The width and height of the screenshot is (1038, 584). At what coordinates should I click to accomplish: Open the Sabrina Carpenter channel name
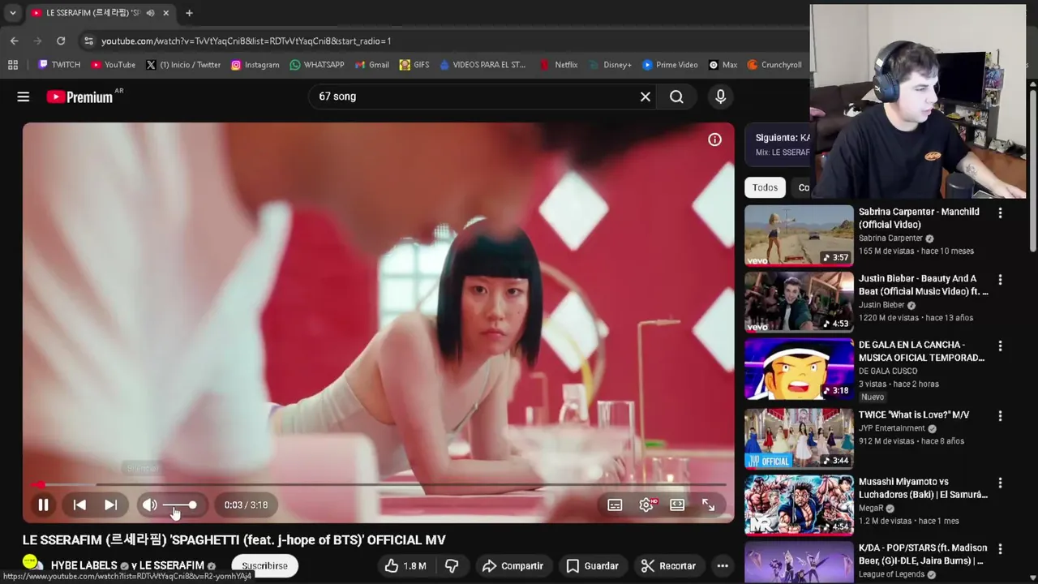tap(890, 238)
